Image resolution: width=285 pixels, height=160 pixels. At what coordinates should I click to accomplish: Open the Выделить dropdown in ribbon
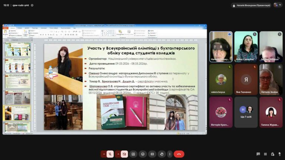click(152, 36)
